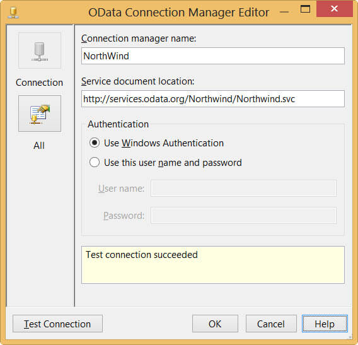This screenshot has height=345, width=358.
Task: Click the All label in the sidebar
Action: tap(39, 146)
